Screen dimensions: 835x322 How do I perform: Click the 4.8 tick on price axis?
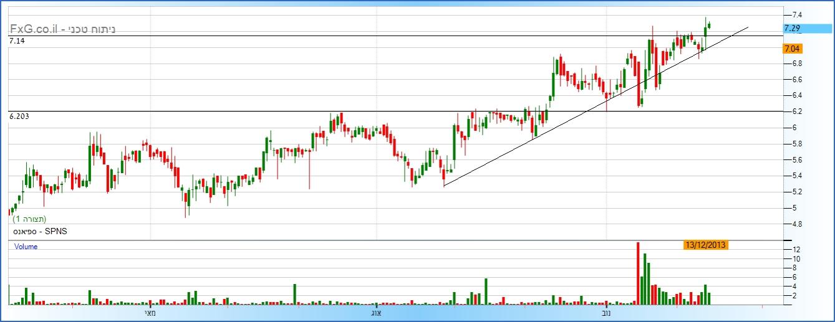click(x=796, y=224)
